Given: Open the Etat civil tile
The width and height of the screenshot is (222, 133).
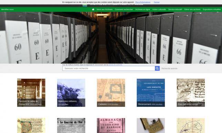Looking at the screenshot, I should click(x=191, y=93).
